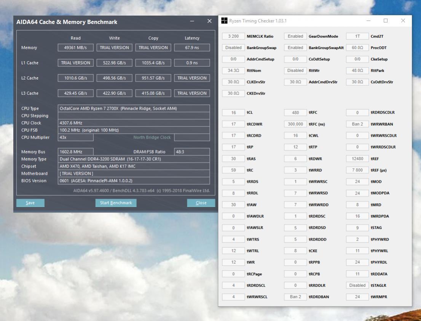Click the tRRDL value 8

click(x=233, y=193)
